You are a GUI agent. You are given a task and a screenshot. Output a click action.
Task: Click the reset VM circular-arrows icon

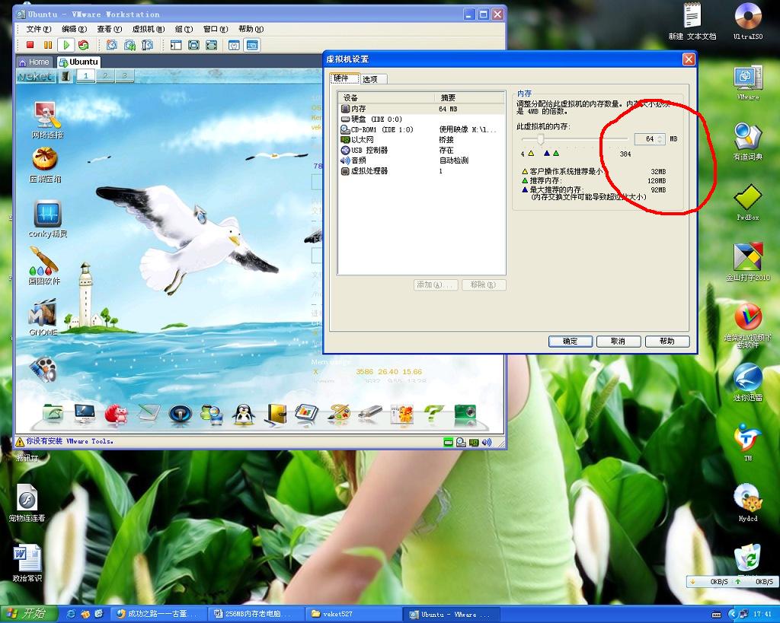tap(84, 45)
